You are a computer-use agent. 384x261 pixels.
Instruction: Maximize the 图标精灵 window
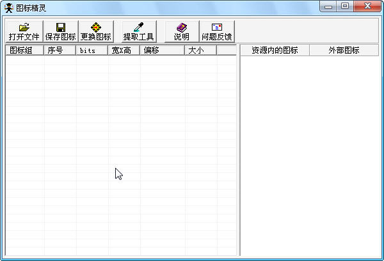345,6
